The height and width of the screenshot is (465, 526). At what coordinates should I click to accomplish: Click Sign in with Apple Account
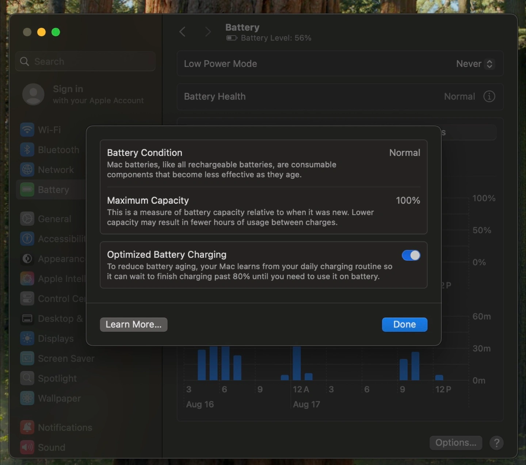tap(84, 95)
